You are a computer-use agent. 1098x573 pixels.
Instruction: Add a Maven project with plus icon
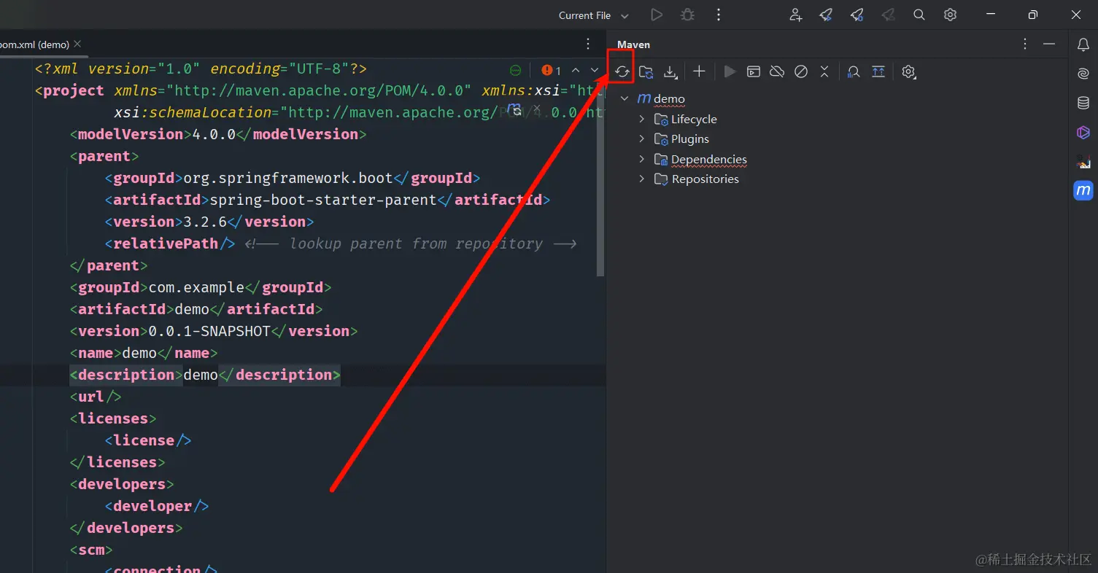click(x=699, y=71)
